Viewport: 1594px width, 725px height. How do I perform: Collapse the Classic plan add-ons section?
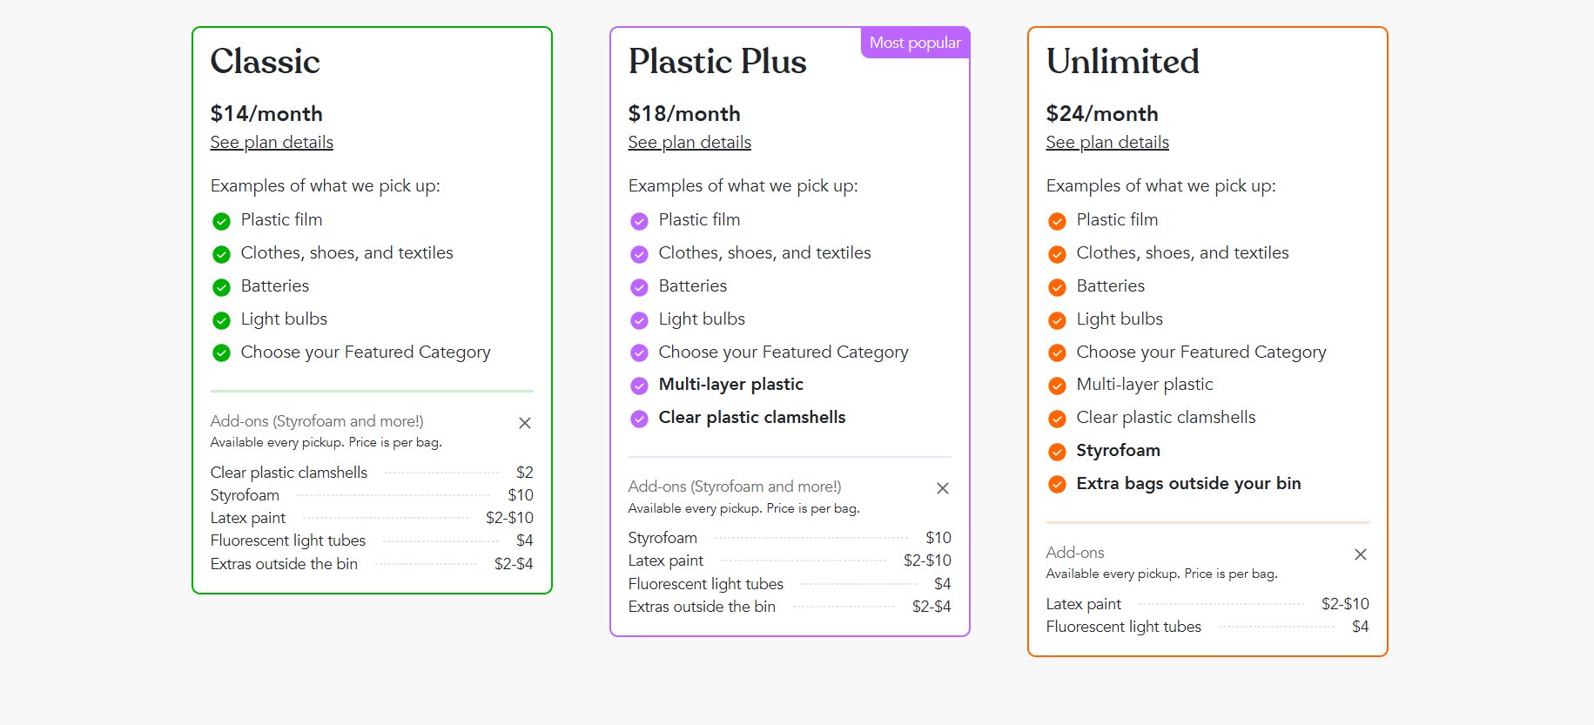click(525, 423)
